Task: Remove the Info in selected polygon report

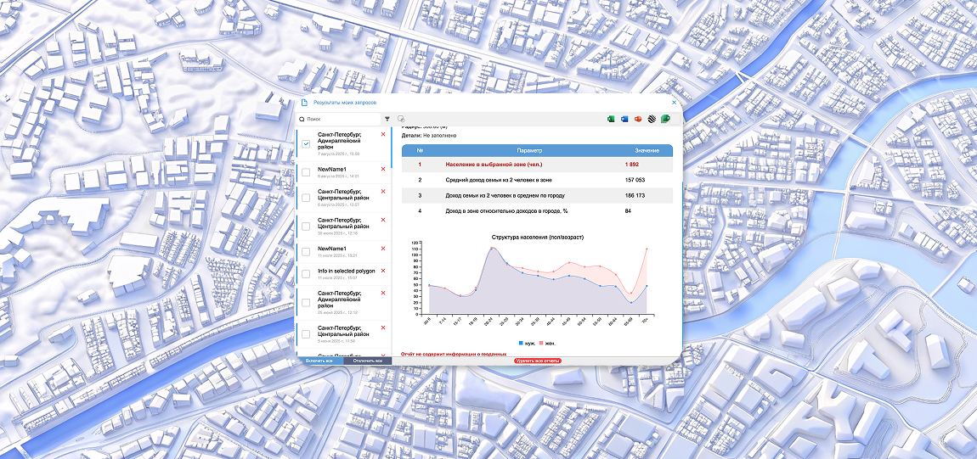Action: 383,271
